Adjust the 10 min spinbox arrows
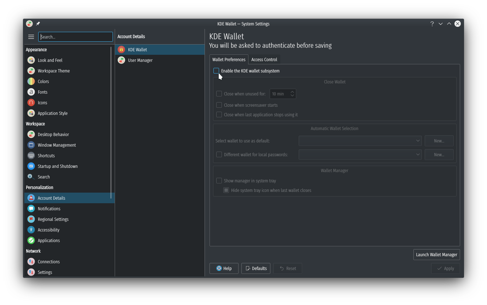 [x=292, y=94]
